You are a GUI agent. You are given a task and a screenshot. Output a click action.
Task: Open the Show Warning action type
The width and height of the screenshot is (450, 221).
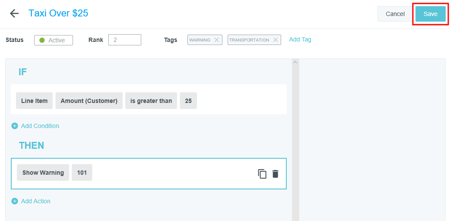click(43, 173)
